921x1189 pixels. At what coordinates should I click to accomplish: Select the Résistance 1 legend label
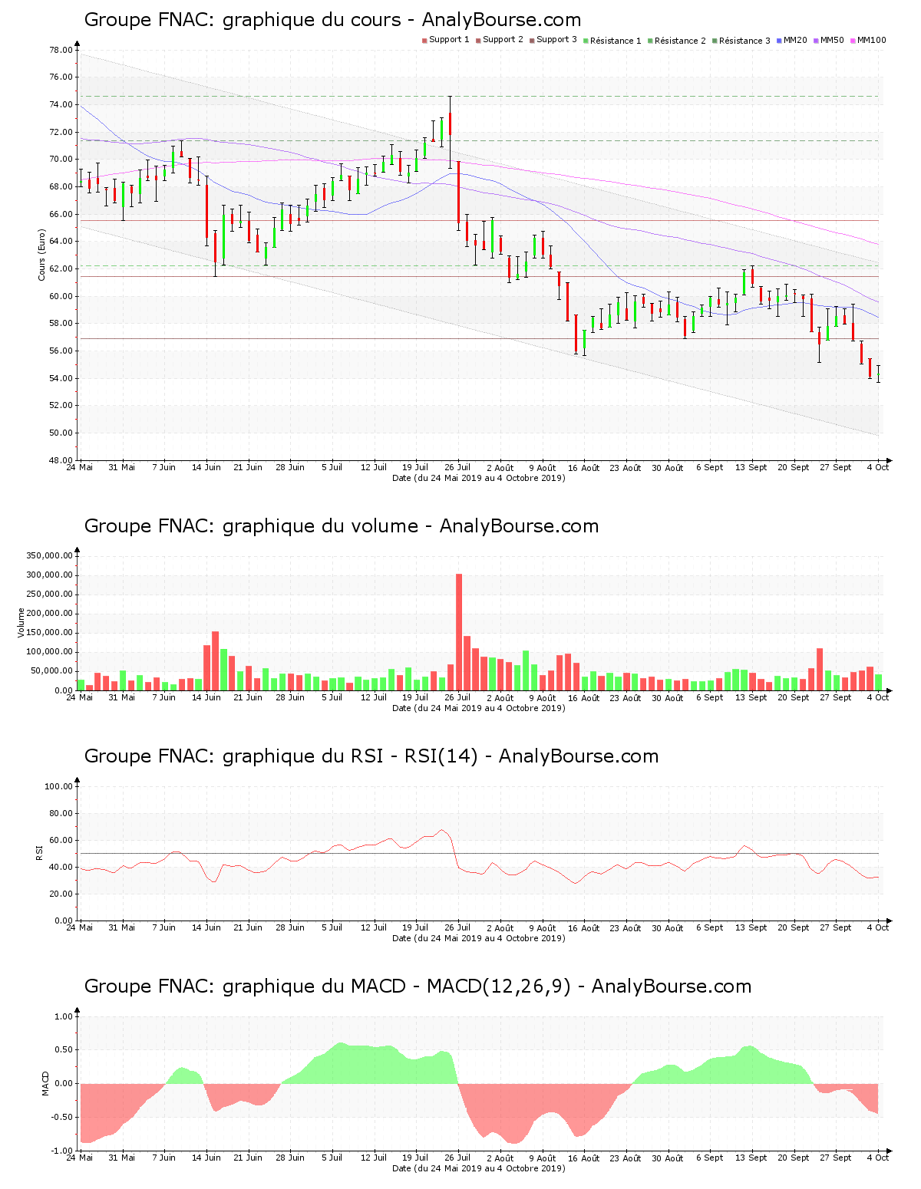click(x=616, y=41)
